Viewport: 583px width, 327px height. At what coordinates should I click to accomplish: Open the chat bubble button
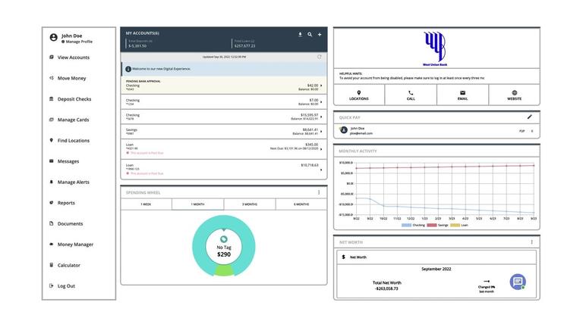pos(518,282)
